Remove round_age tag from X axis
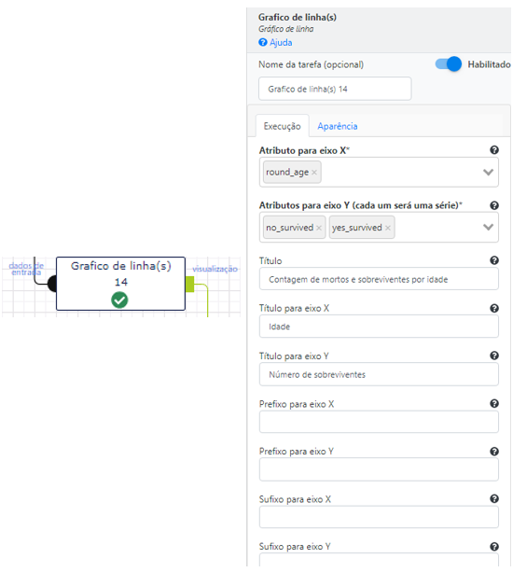This screenshot has height=586, width=513. point(314,173)
